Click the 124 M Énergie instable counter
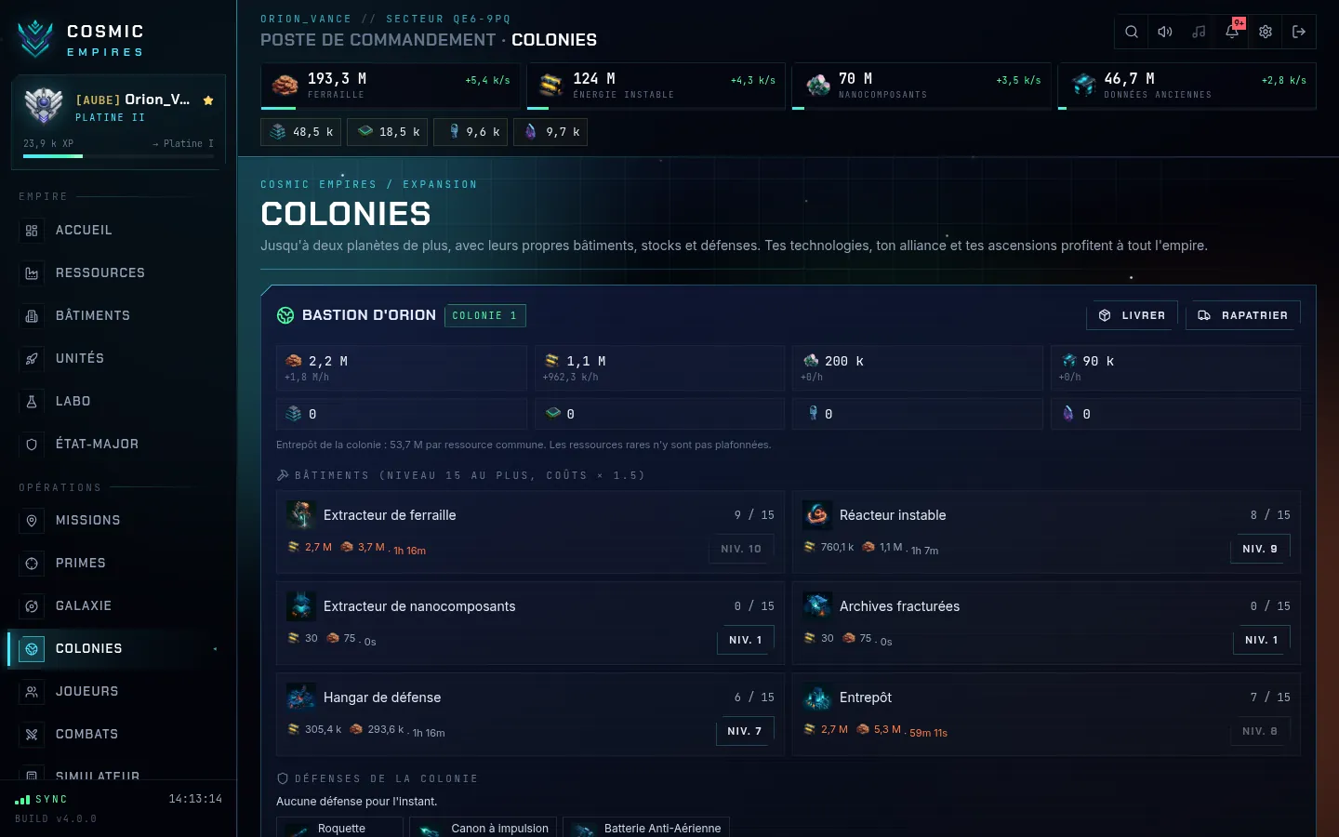This screenshot has height=837, width=1339. coord(656,86)
